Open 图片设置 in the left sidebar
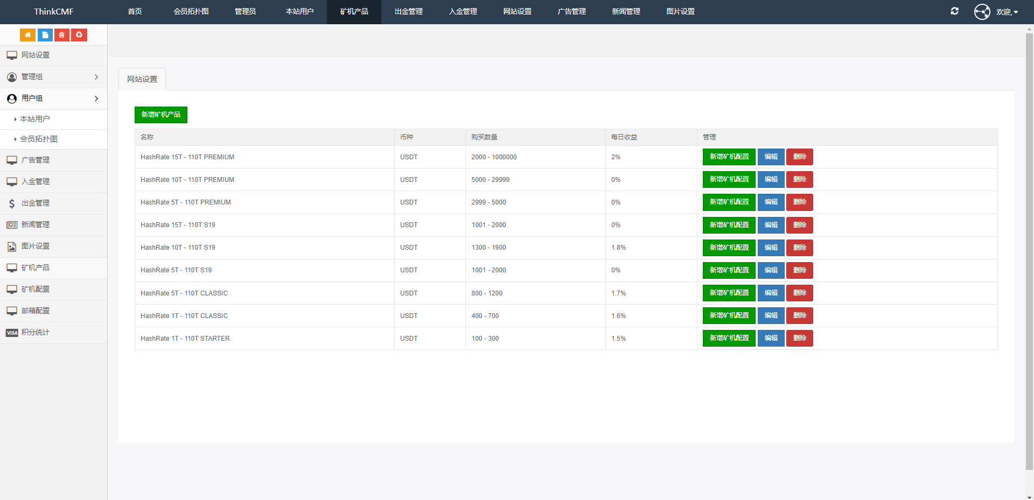 pos(36,247)
